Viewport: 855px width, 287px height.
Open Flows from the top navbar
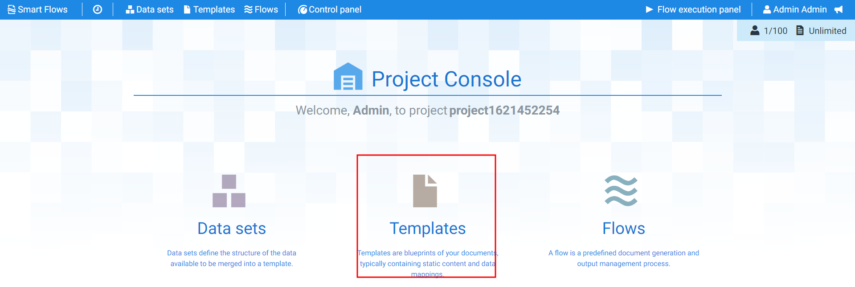click(261, 9)
